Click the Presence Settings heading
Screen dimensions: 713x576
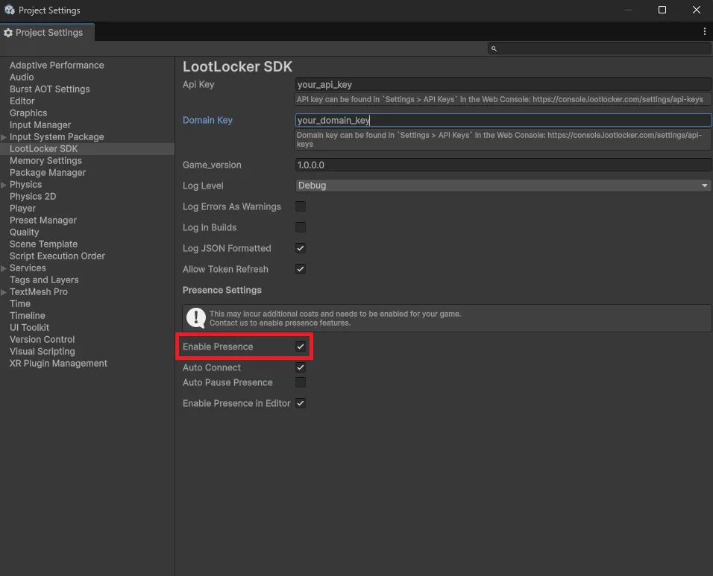click(222, 291)
